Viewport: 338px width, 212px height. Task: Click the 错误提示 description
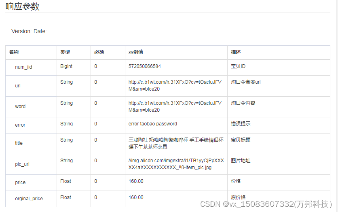click(241, 124)
